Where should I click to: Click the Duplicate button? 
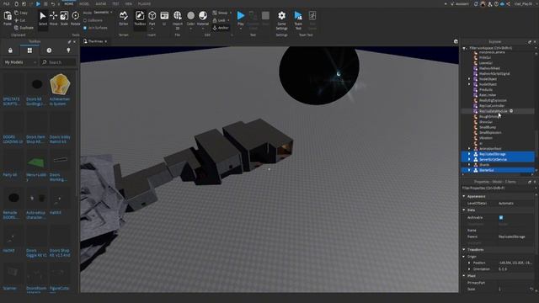tap(24, 28)
